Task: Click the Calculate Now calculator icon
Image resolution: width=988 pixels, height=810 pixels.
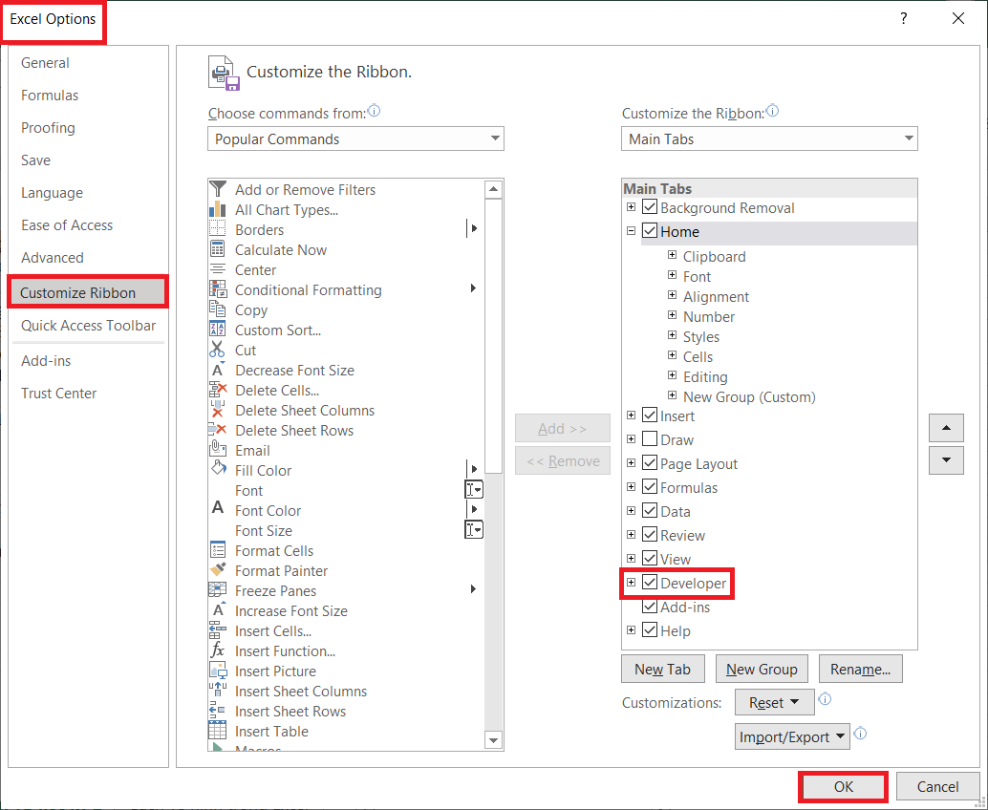Action: [x=218, y=249]
